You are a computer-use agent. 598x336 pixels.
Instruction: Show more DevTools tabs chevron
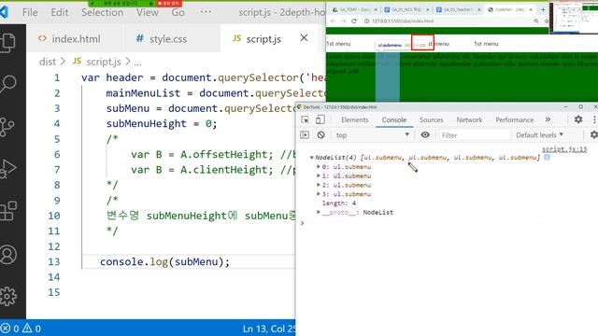coord(548,119)
